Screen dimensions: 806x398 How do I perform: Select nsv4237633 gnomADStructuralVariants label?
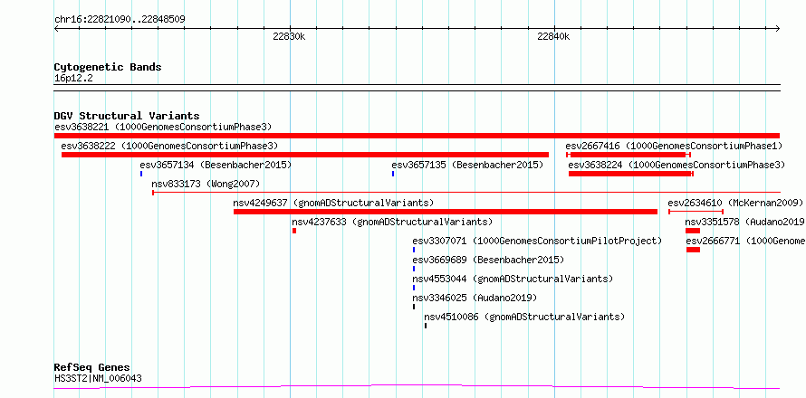392,222
